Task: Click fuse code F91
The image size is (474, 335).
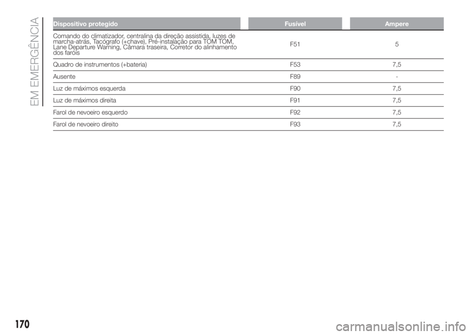Action: (295, 100)
